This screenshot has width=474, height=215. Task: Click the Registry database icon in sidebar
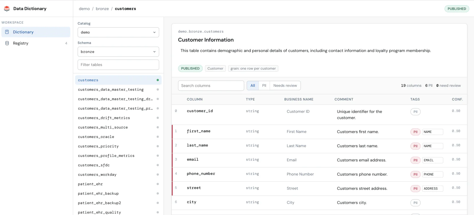pos(7,43)
